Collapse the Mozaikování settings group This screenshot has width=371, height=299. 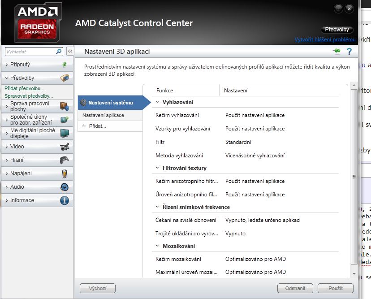[157, 246]
